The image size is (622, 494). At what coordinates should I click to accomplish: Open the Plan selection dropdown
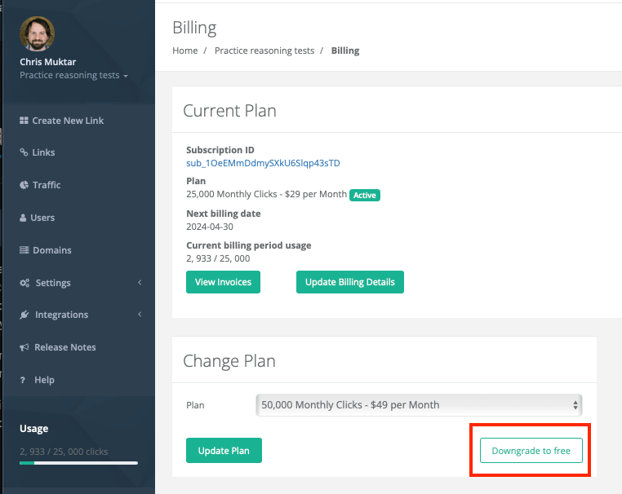click(x=419, y=404)
